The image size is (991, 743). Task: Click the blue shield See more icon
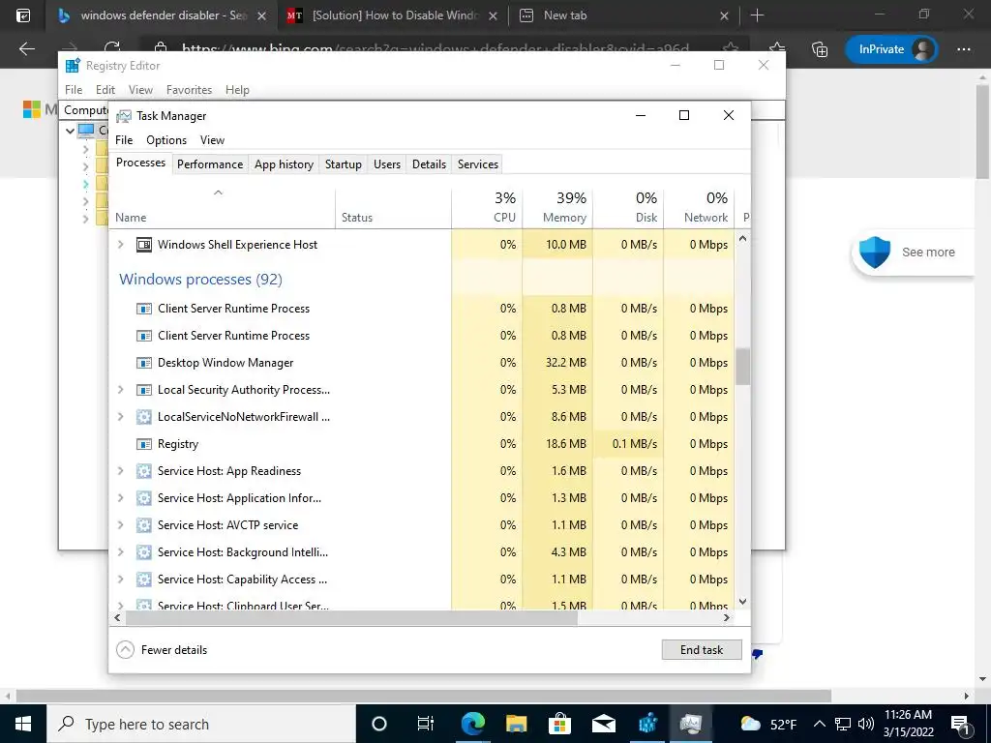point(875,253)
